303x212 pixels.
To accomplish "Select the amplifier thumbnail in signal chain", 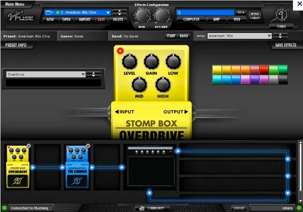I will [151, 166].
